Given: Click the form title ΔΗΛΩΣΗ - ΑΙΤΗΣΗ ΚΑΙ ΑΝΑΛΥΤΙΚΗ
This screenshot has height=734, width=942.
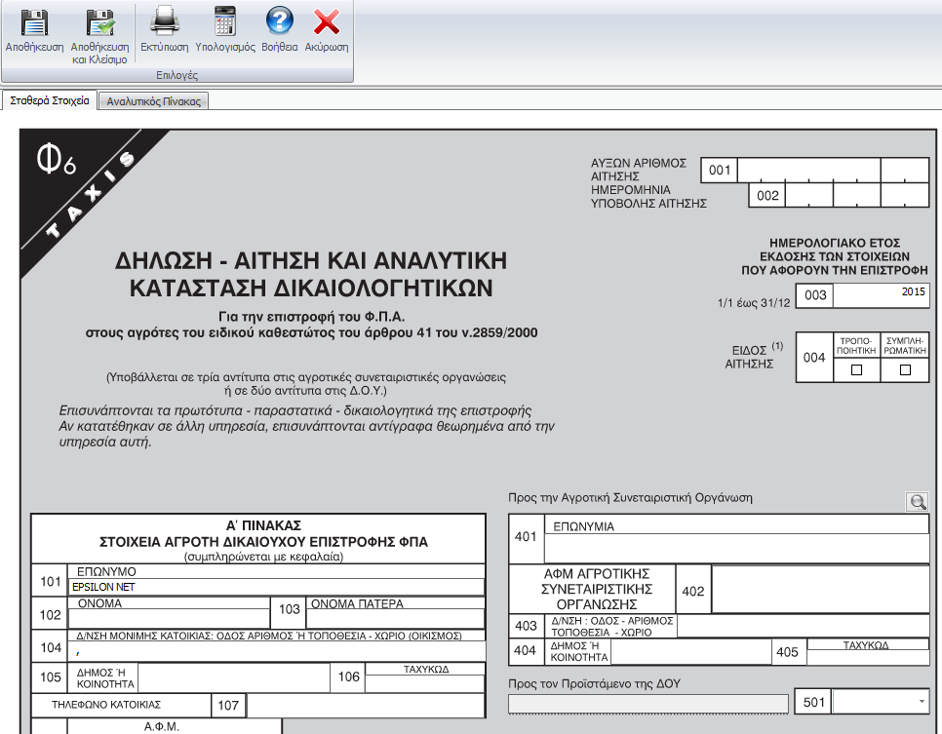Looking at the screenshot, I should click(x=311, y=260).
